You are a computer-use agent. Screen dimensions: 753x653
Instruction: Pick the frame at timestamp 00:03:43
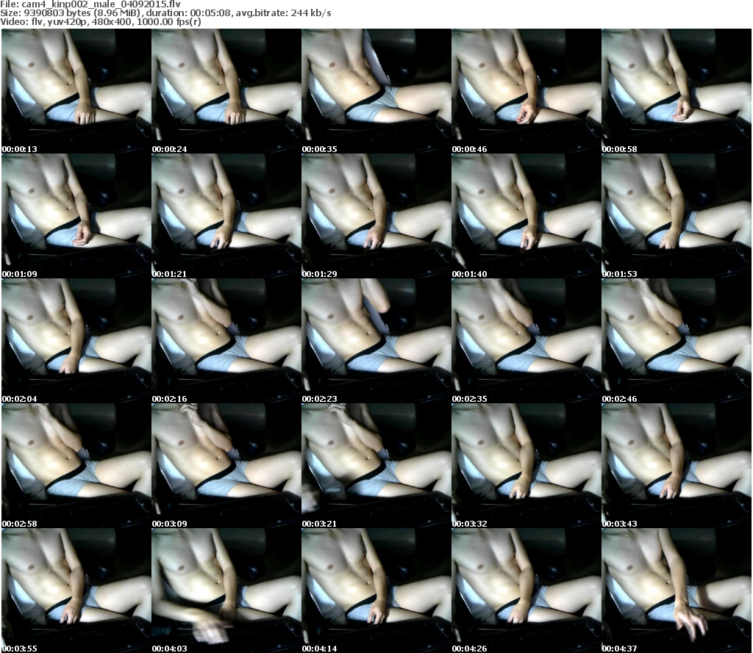tap(677, 466)
